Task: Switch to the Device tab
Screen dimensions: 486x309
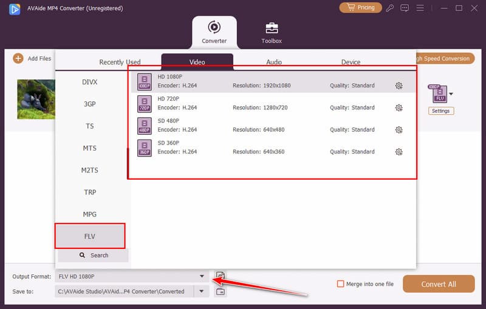Action: tap(351, 62)
